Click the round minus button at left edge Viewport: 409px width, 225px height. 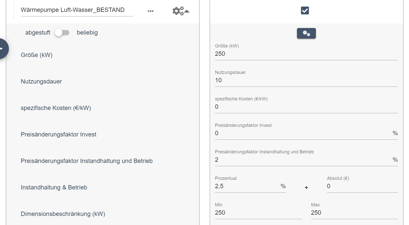pos(2,49)
